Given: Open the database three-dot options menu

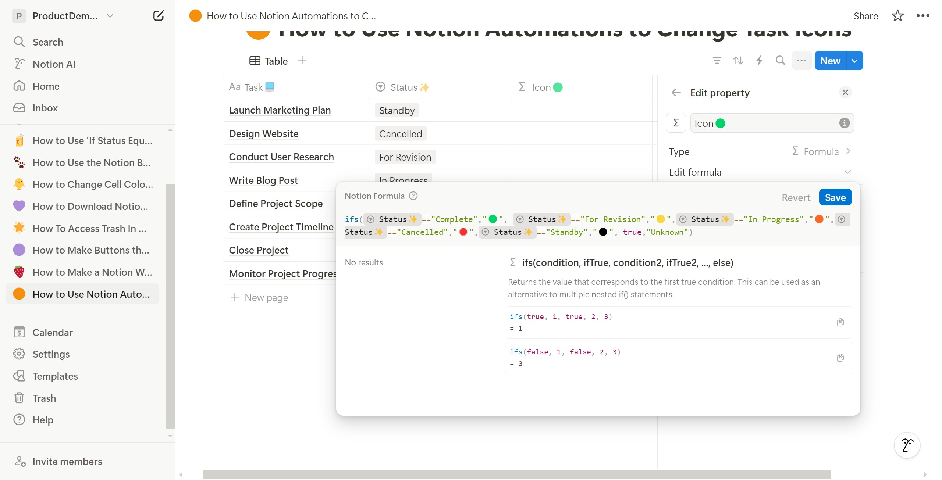Looking at the screenshot, I should point(801,61).
